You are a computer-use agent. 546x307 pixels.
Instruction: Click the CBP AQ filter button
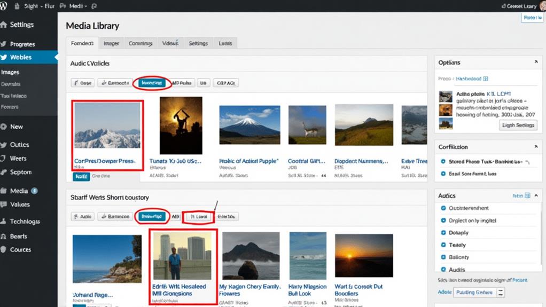(x=225, y=83)
